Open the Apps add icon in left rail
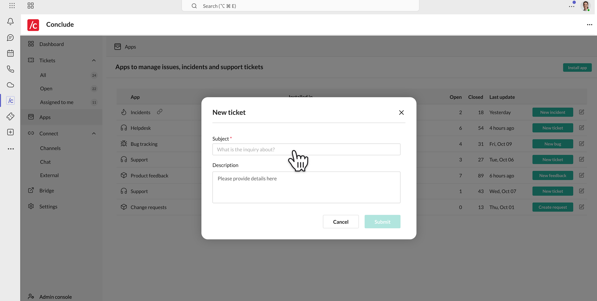 pyautogui.click(x=11, y=132)
